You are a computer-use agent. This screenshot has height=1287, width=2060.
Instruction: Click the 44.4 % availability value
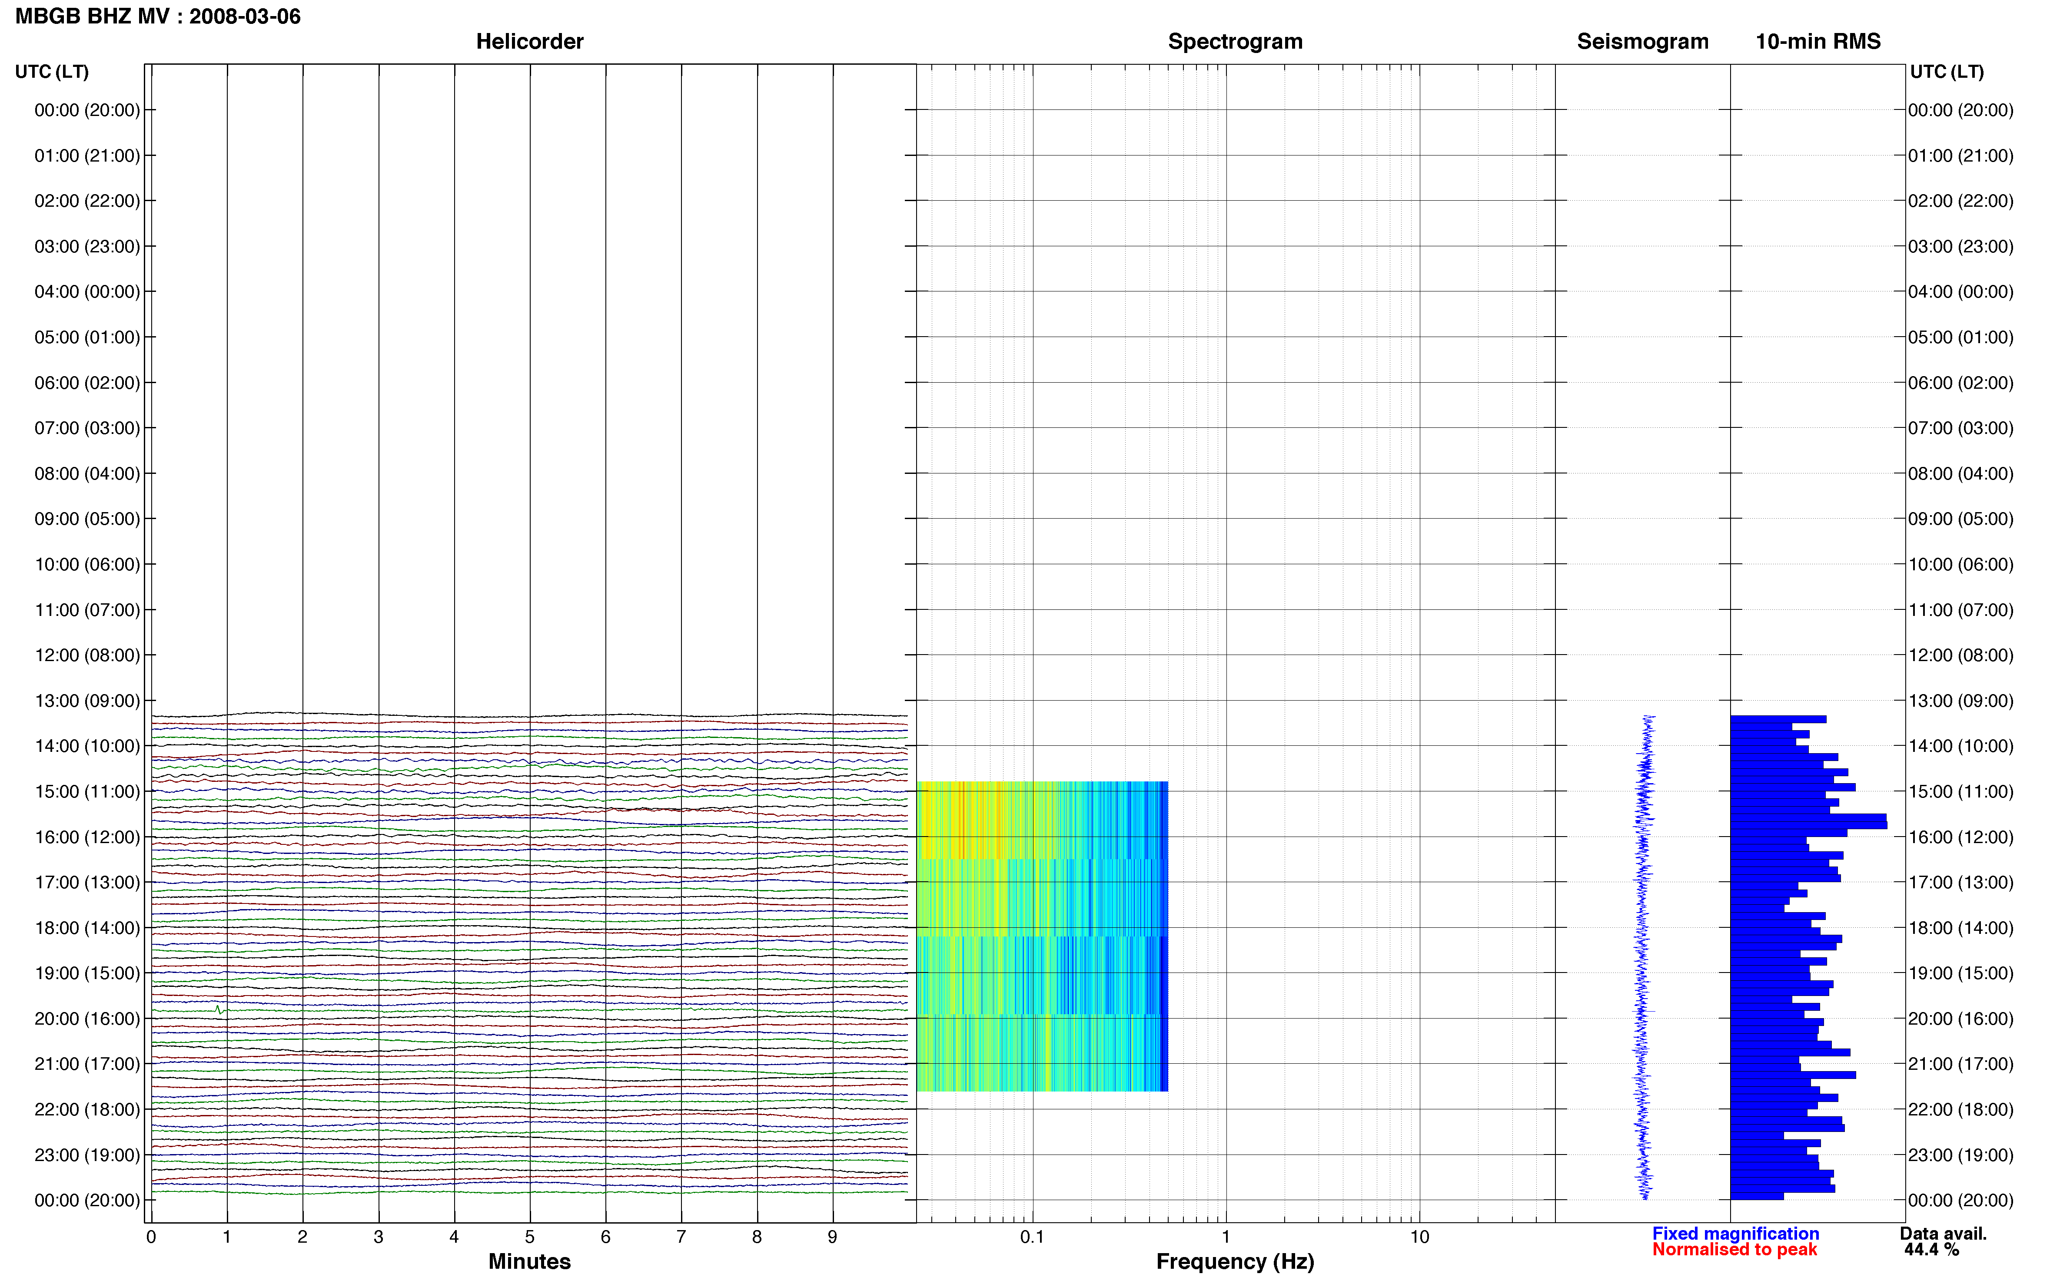coord(1931,1250)
